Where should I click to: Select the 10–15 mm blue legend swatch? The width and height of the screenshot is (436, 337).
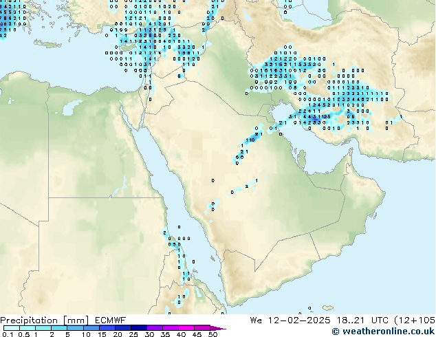91,328
